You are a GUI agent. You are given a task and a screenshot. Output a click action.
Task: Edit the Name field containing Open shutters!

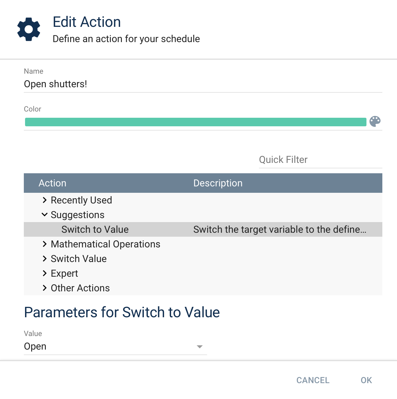pyautogui.click(x=122, y=84)
